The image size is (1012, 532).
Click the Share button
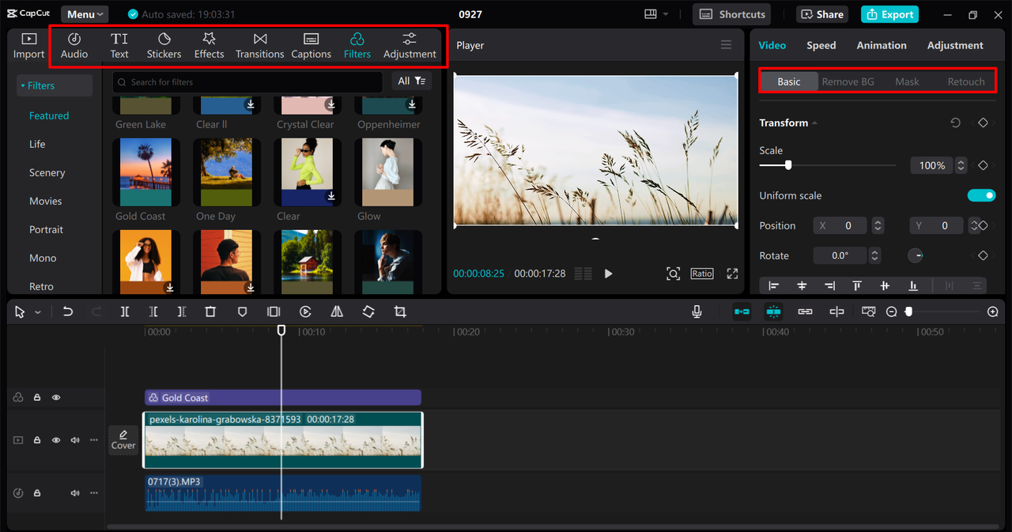click(822, 14)
